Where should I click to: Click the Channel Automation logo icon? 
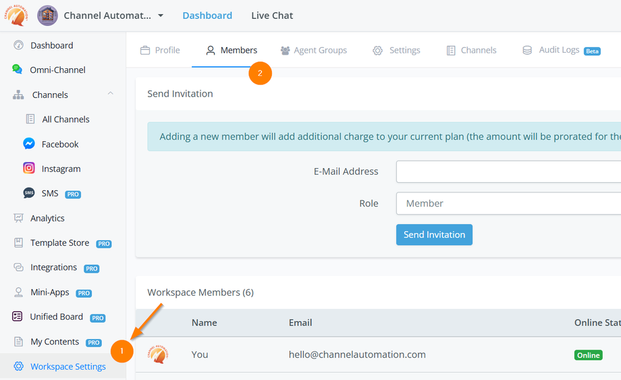coord(16,15)
